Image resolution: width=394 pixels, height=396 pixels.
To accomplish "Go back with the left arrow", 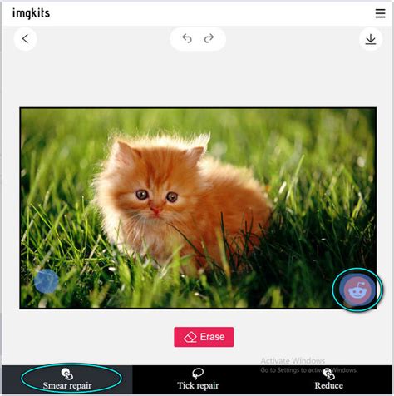I will tap(25, 39).
